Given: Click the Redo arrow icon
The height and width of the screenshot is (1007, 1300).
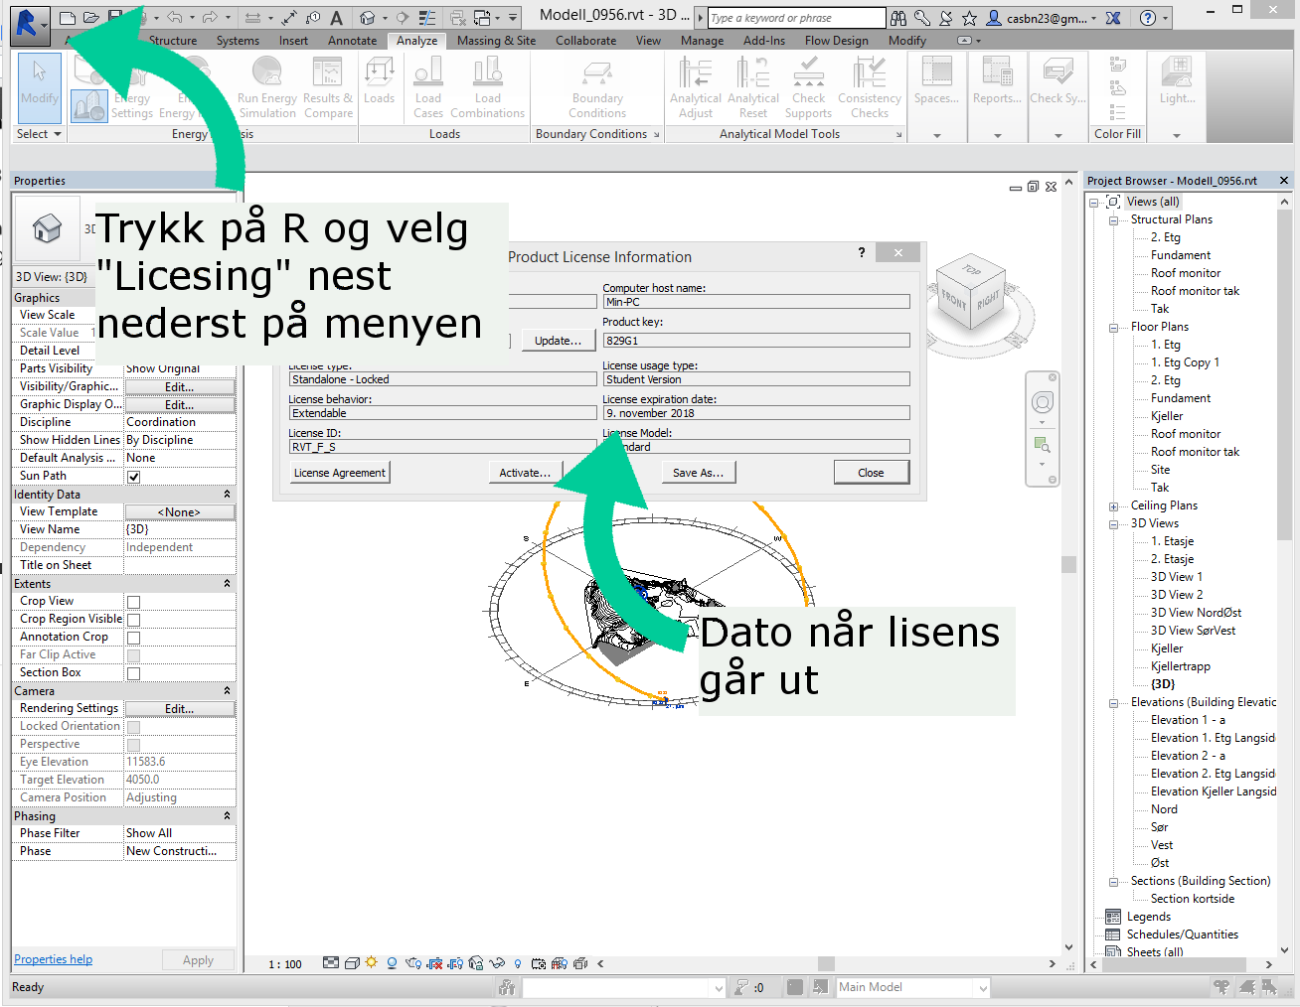Looking at the screenshot, I should pyautogui.click(x=209, y=18).
